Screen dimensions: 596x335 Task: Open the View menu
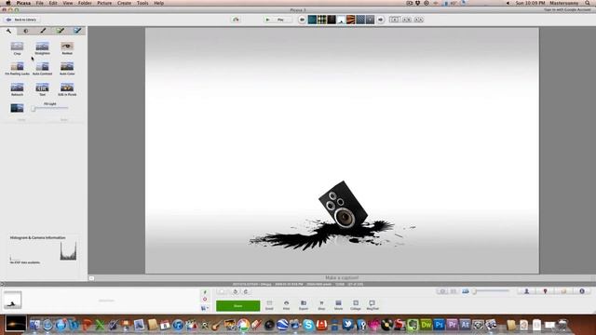pos(68,3)
